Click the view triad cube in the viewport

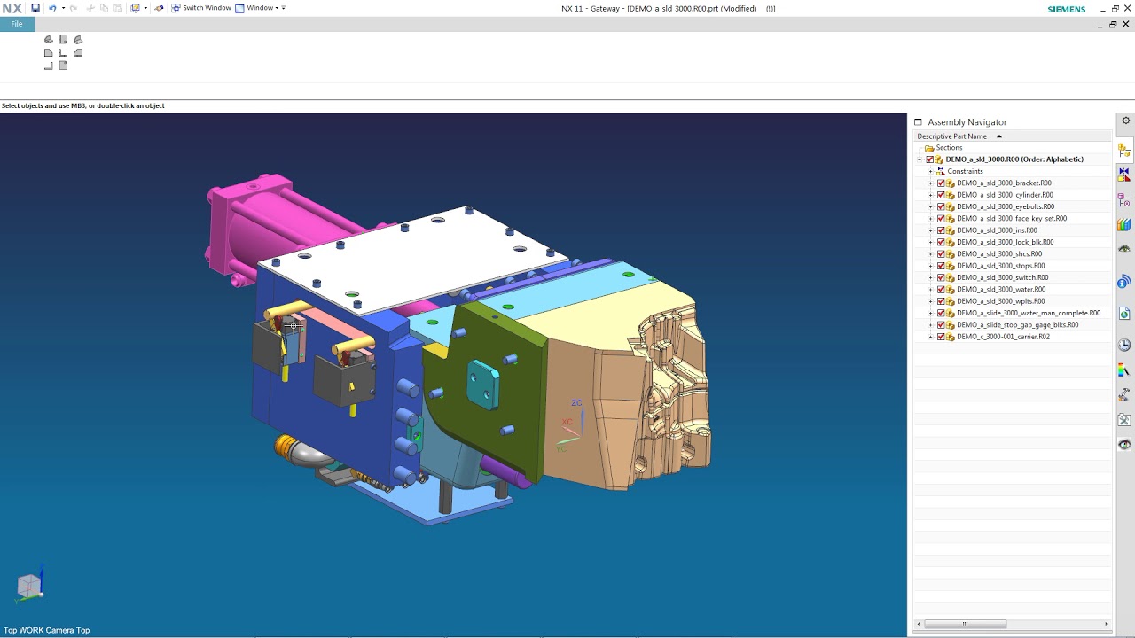coord(29,585)
